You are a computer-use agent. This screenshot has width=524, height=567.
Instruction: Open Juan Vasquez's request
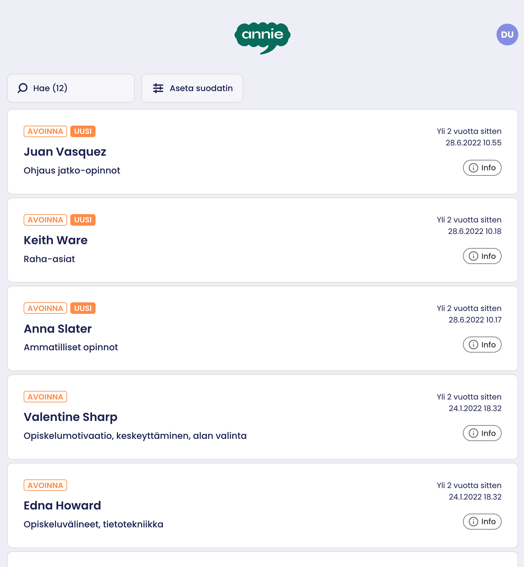(x=65, y=152)
